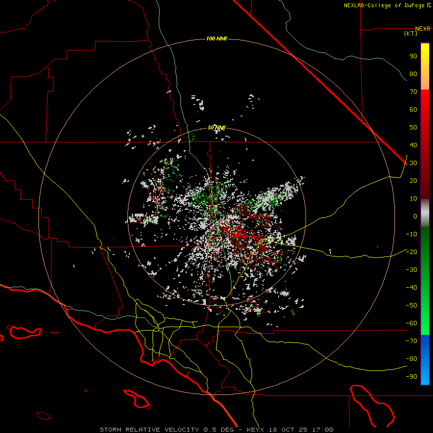433x433 pixels.
Task: Click the 50 NMI range ring label
Action: tap(216, 127)
